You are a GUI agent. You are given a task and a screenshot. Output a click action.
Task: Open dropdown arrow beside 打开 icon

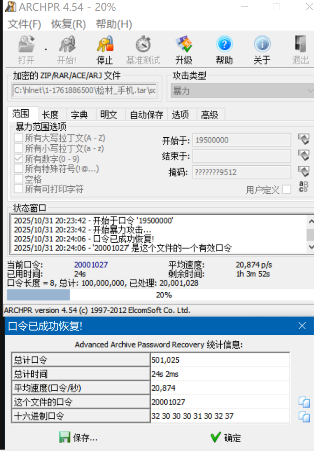[46, 49]
